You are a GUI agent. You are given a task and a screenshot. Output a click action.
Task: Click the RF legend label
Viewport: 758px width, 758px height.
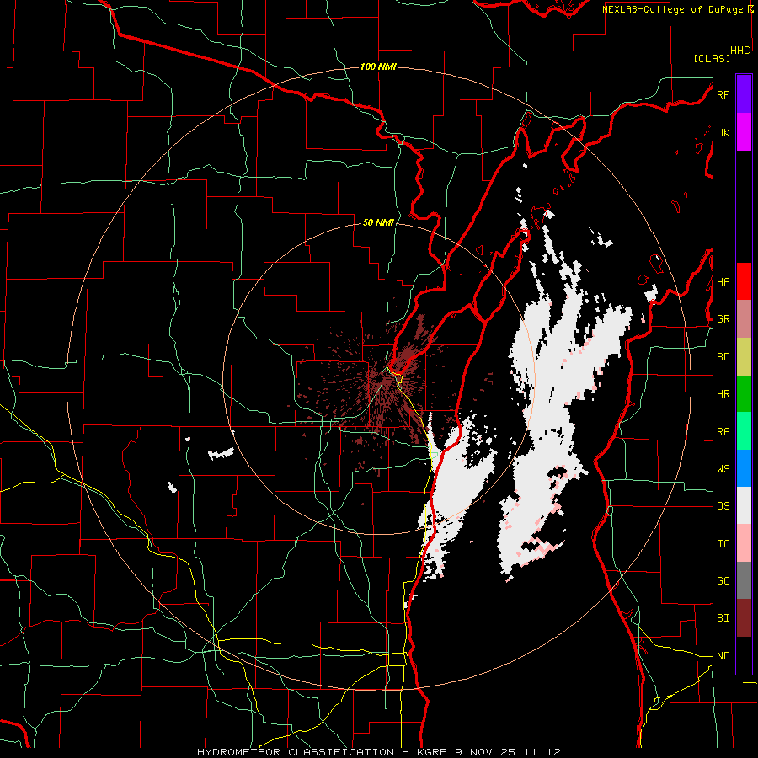click(723, 94)
